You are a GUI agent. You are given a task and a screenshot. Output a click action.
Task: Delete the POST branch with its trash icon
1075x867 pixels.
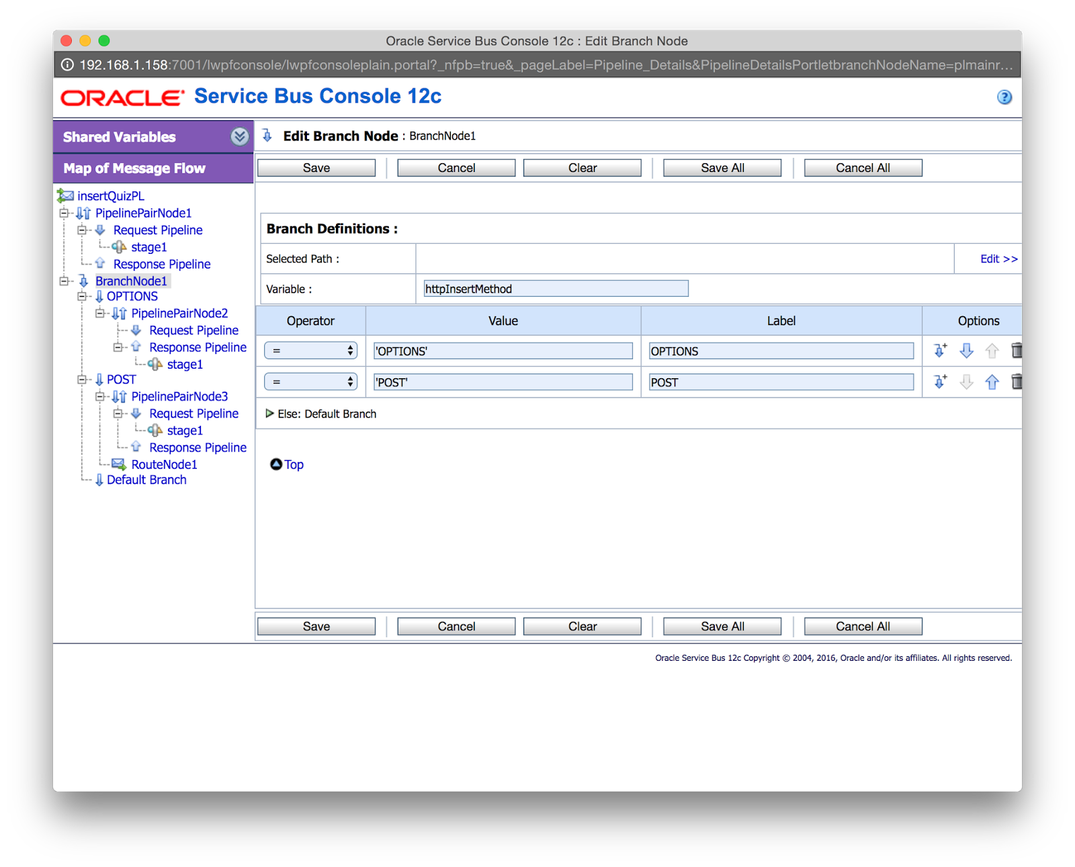(1017, 382)
